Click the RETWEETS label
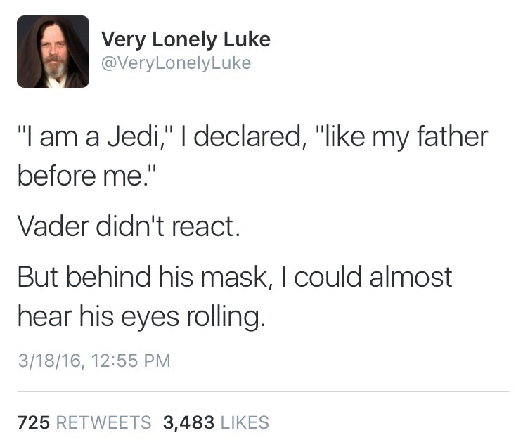Viewport: 516px width, 447px height. [103, 422]
